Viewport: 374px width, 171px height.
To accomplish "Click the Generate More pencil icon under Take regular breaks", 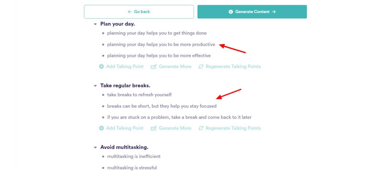I will (154, 128).
